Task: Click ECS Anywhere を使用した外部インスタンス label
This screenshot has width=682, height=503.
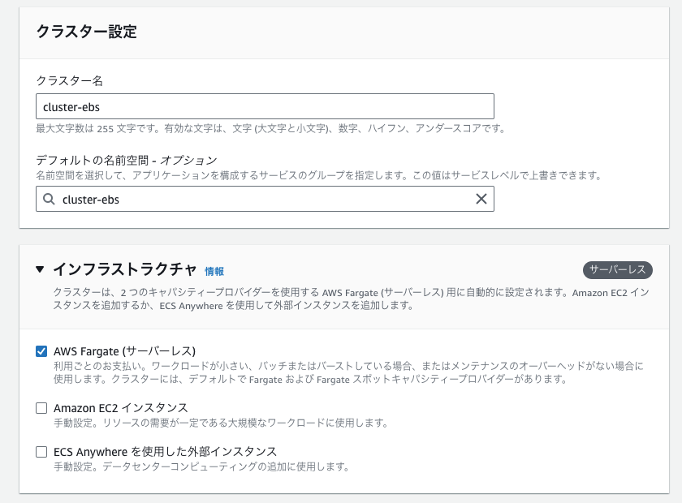Action: 166,452
